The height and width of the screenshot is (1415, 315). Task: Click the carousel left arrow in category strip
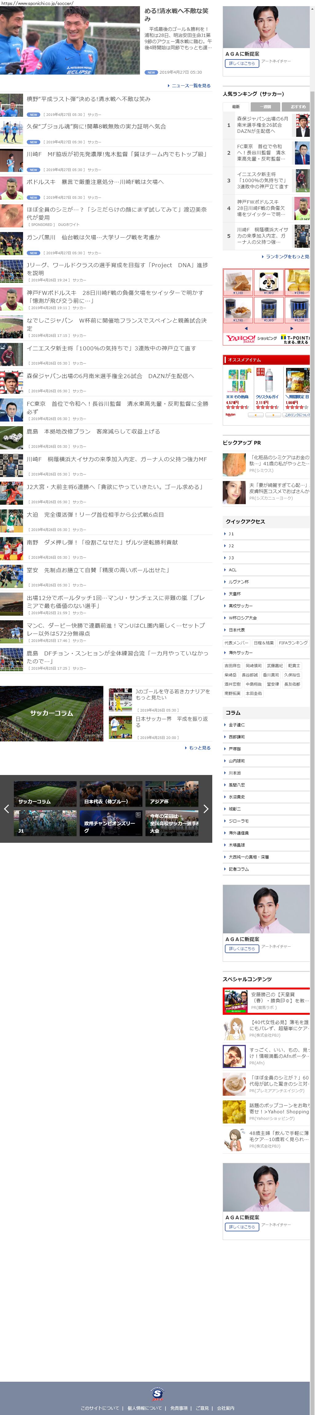[6, 809]
